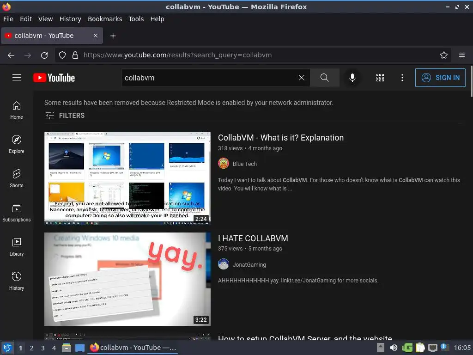Screen dimensions: 473x355
Task: Open the File menu
Action: 8,19
